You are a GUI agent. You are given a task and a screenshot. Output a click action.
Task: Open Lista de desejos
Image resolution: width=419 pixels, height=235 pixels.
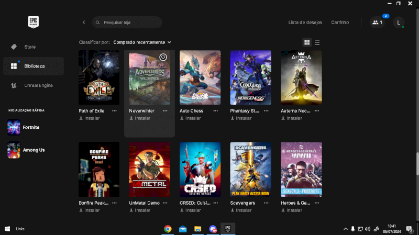coord(305,23)
